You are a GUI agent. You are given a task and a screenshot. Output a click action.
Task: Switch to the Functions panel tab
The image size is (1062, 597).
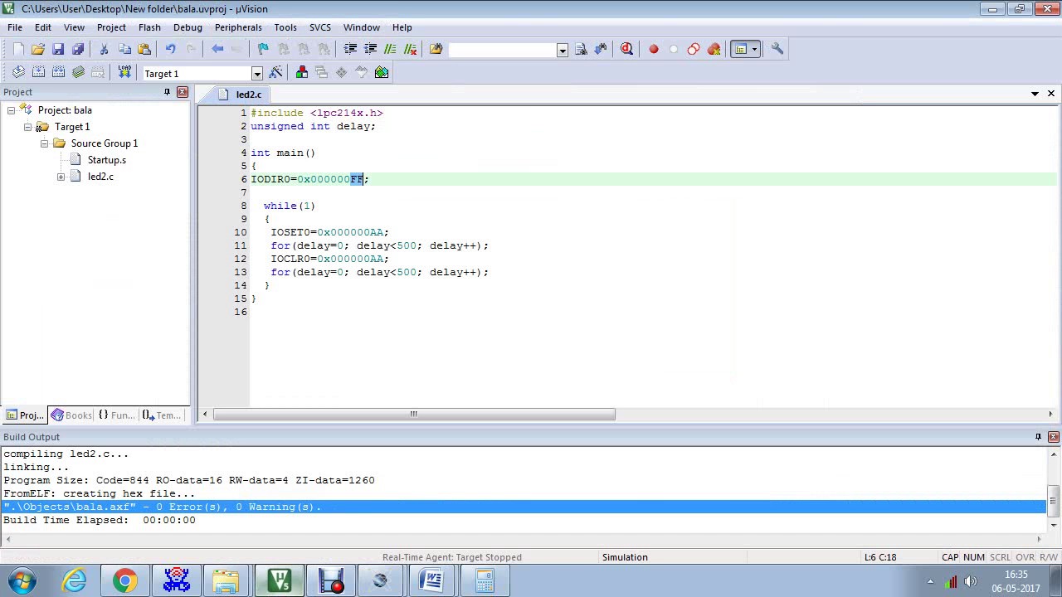click(x=116, y=415)
